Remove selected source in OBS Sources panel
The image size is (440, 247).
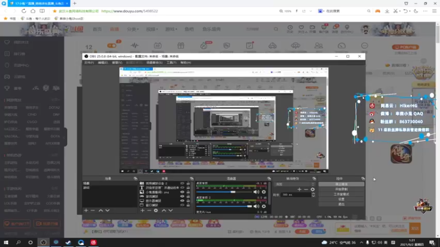149,210
